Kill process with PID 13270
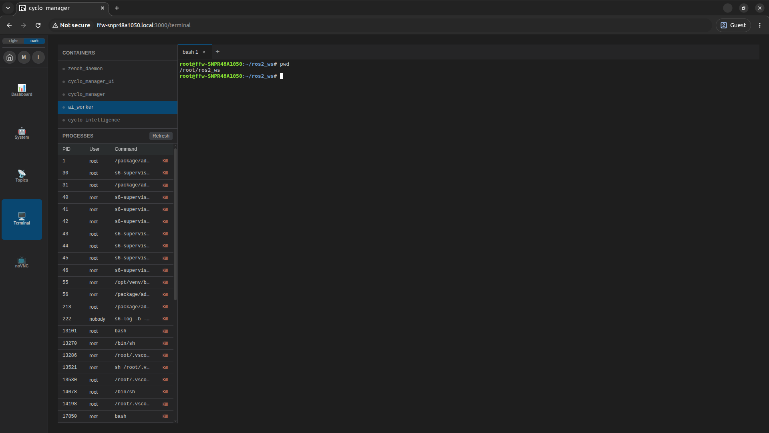 pos(165,344)
